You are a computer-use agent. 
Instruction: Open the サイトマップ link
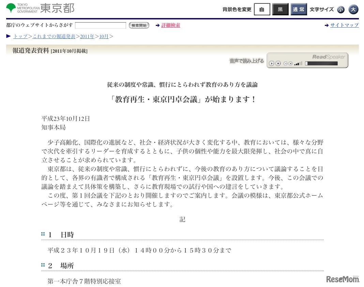(x=345, y=25)
